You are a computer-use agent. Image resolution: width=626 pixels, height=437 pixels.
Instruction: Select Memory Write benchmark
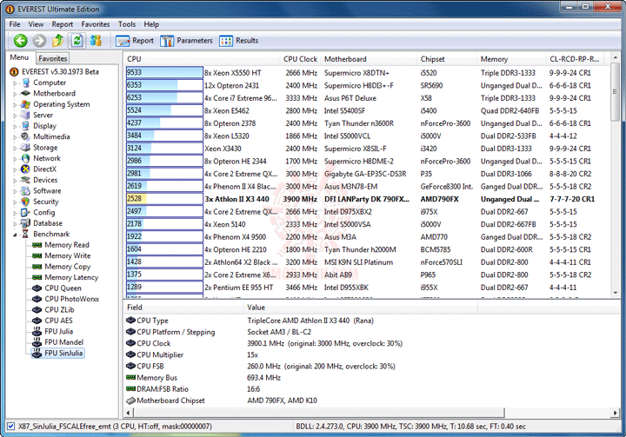tap(68, 255)
